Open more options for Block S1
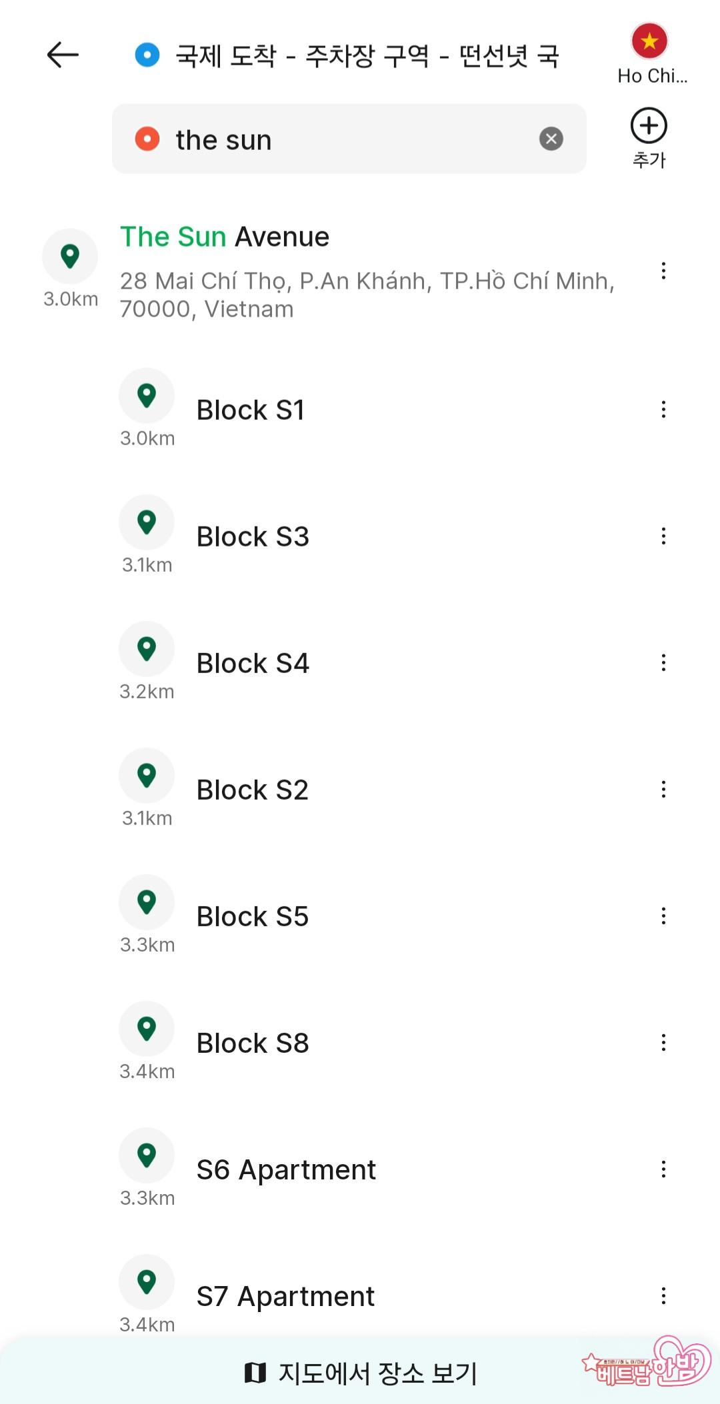Screen dimensions: 720x1404 [x=663, y=409]
